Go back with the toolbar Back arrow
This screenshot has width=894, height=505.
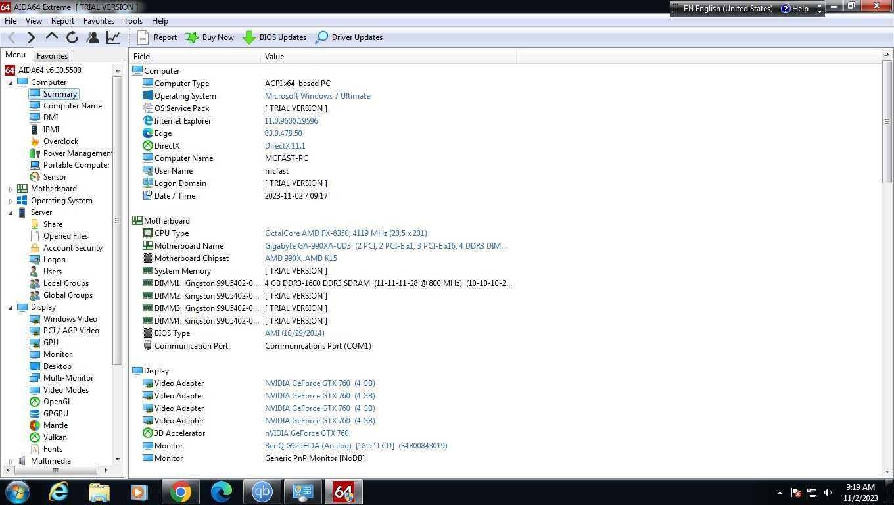point(12,37)
